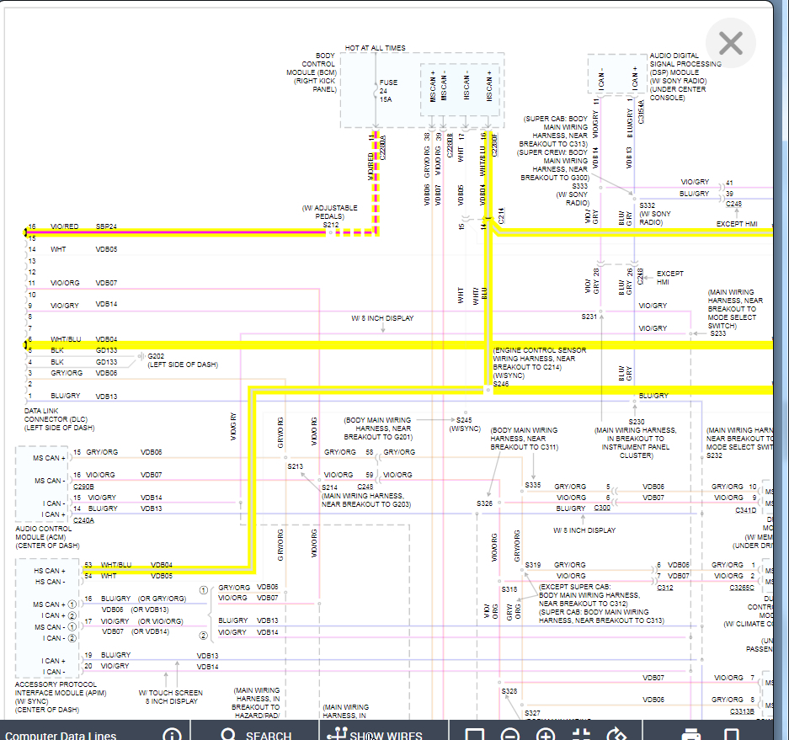Click the fit-to-screen arrows icon
The width and height of the screenshot is (789, 740).
[x=581, y=735]
